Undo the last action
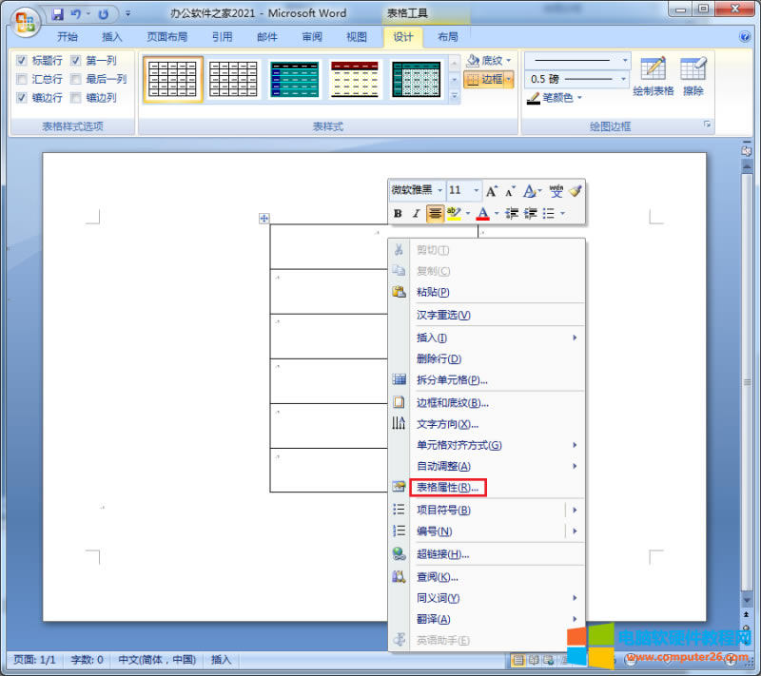This screenshot has height=676, width=761. coord(76,14)
